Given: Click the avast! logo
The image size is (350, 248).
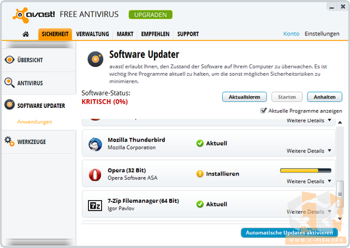Looking at the screenshot, I should (33, 15).
